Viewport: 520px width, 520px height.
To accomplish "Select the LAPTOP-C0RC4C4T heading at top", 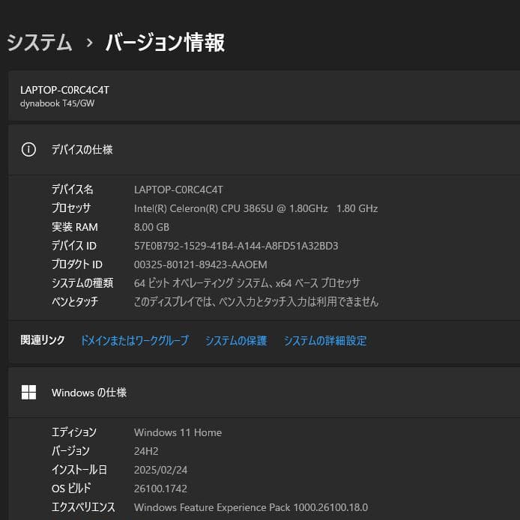I will coord(64,90).
